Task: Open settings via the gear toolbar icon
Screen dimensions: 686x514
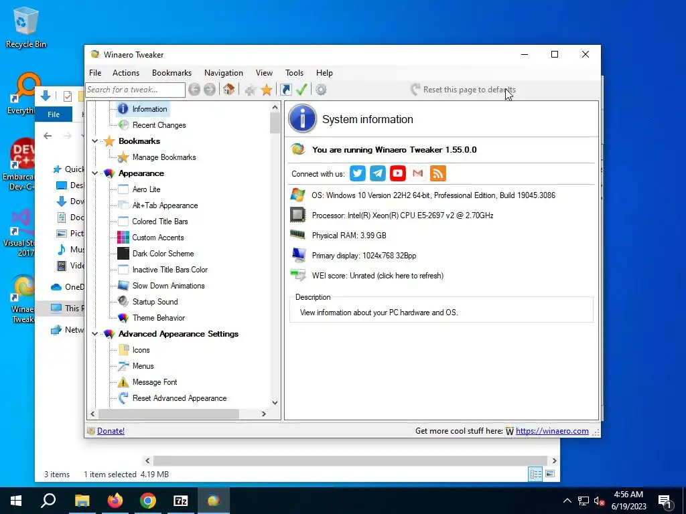Action: [321, 90]
